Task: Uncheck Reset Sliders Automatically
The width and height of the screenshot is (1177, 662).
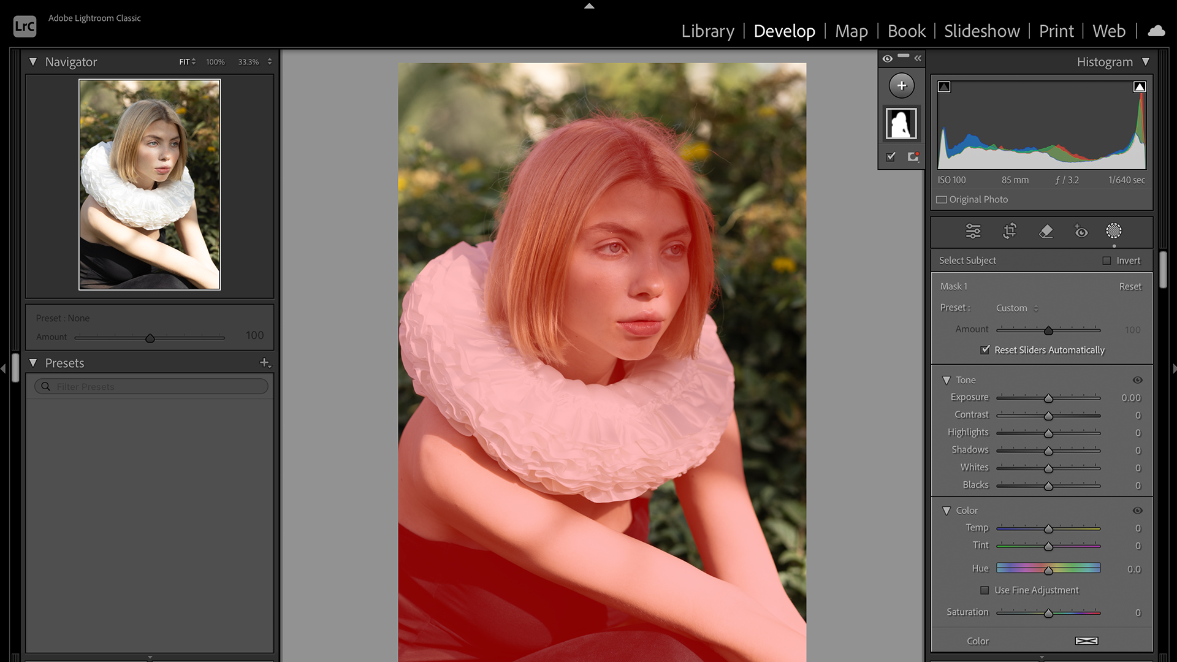Action: [x=985, y=350]
